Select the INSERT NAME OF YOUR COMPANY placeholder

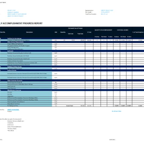(x=17, y=14)
